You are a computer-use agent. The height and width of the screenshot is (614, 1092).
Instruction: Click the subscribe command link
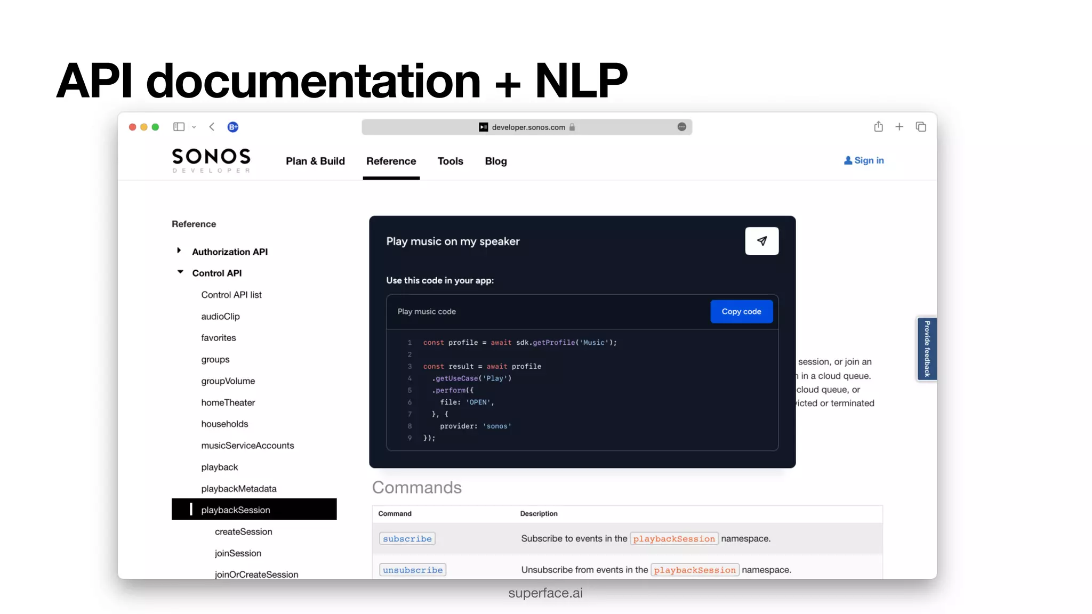(x=407, y=539)
